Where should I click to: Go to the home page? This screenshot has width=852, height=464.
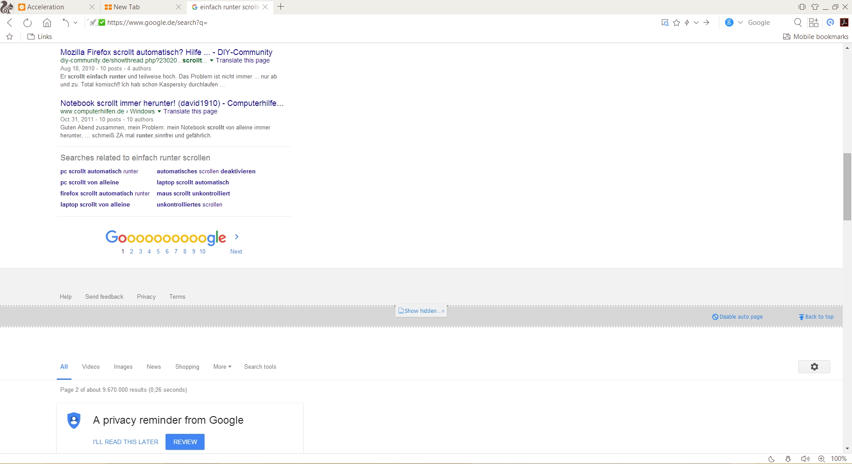point(47,23)
